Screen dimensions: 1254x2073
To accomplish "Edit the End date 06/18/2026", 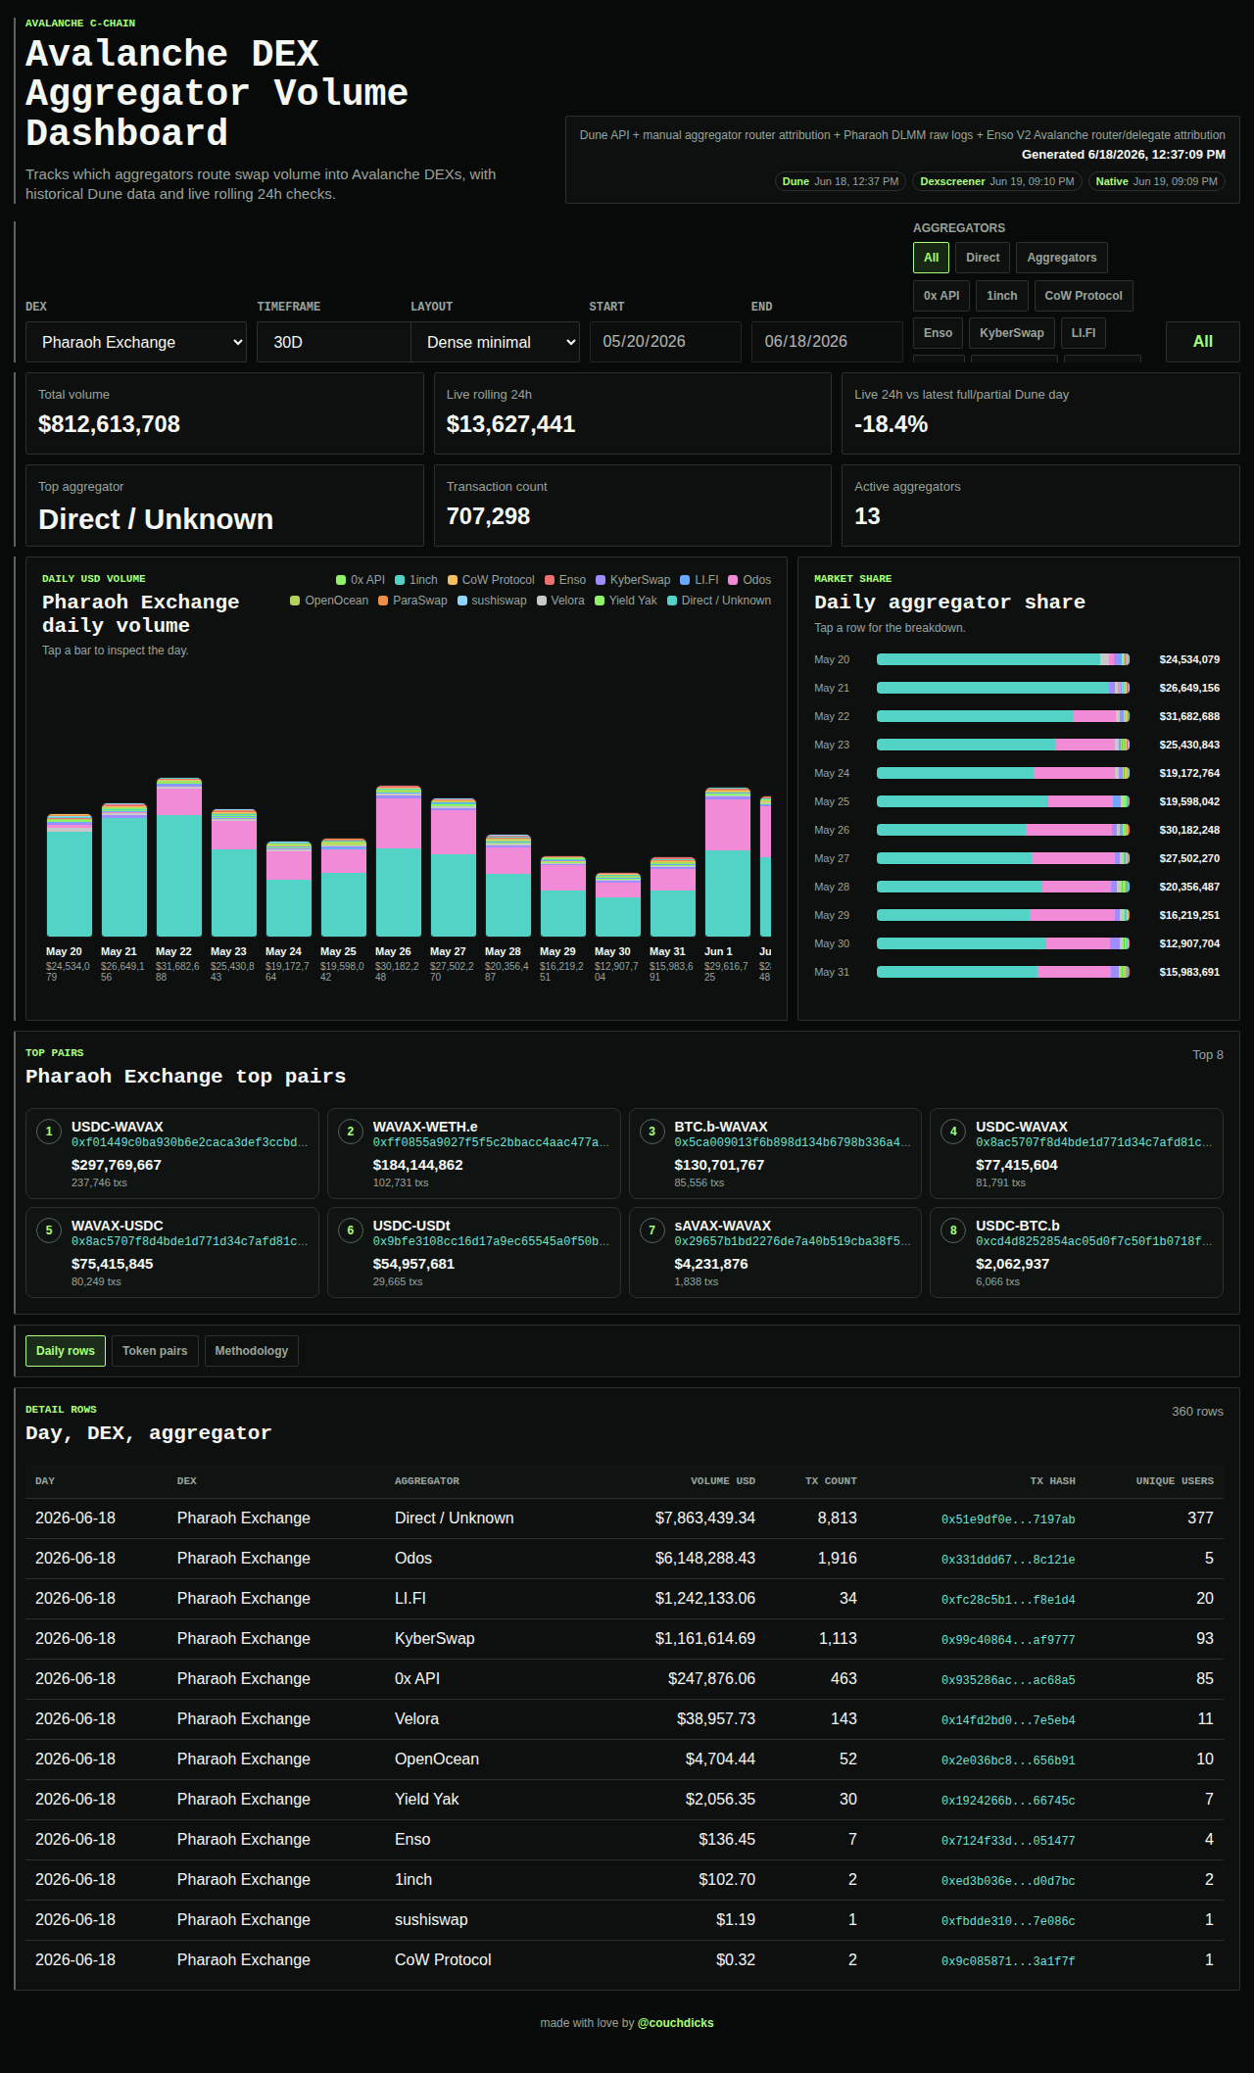I will point(827,342).
